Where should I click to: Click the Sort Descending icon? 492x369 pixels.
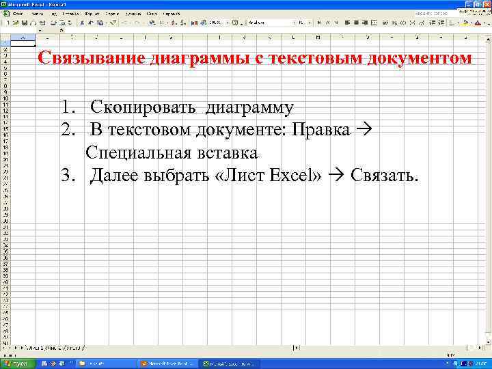[183, 23]
